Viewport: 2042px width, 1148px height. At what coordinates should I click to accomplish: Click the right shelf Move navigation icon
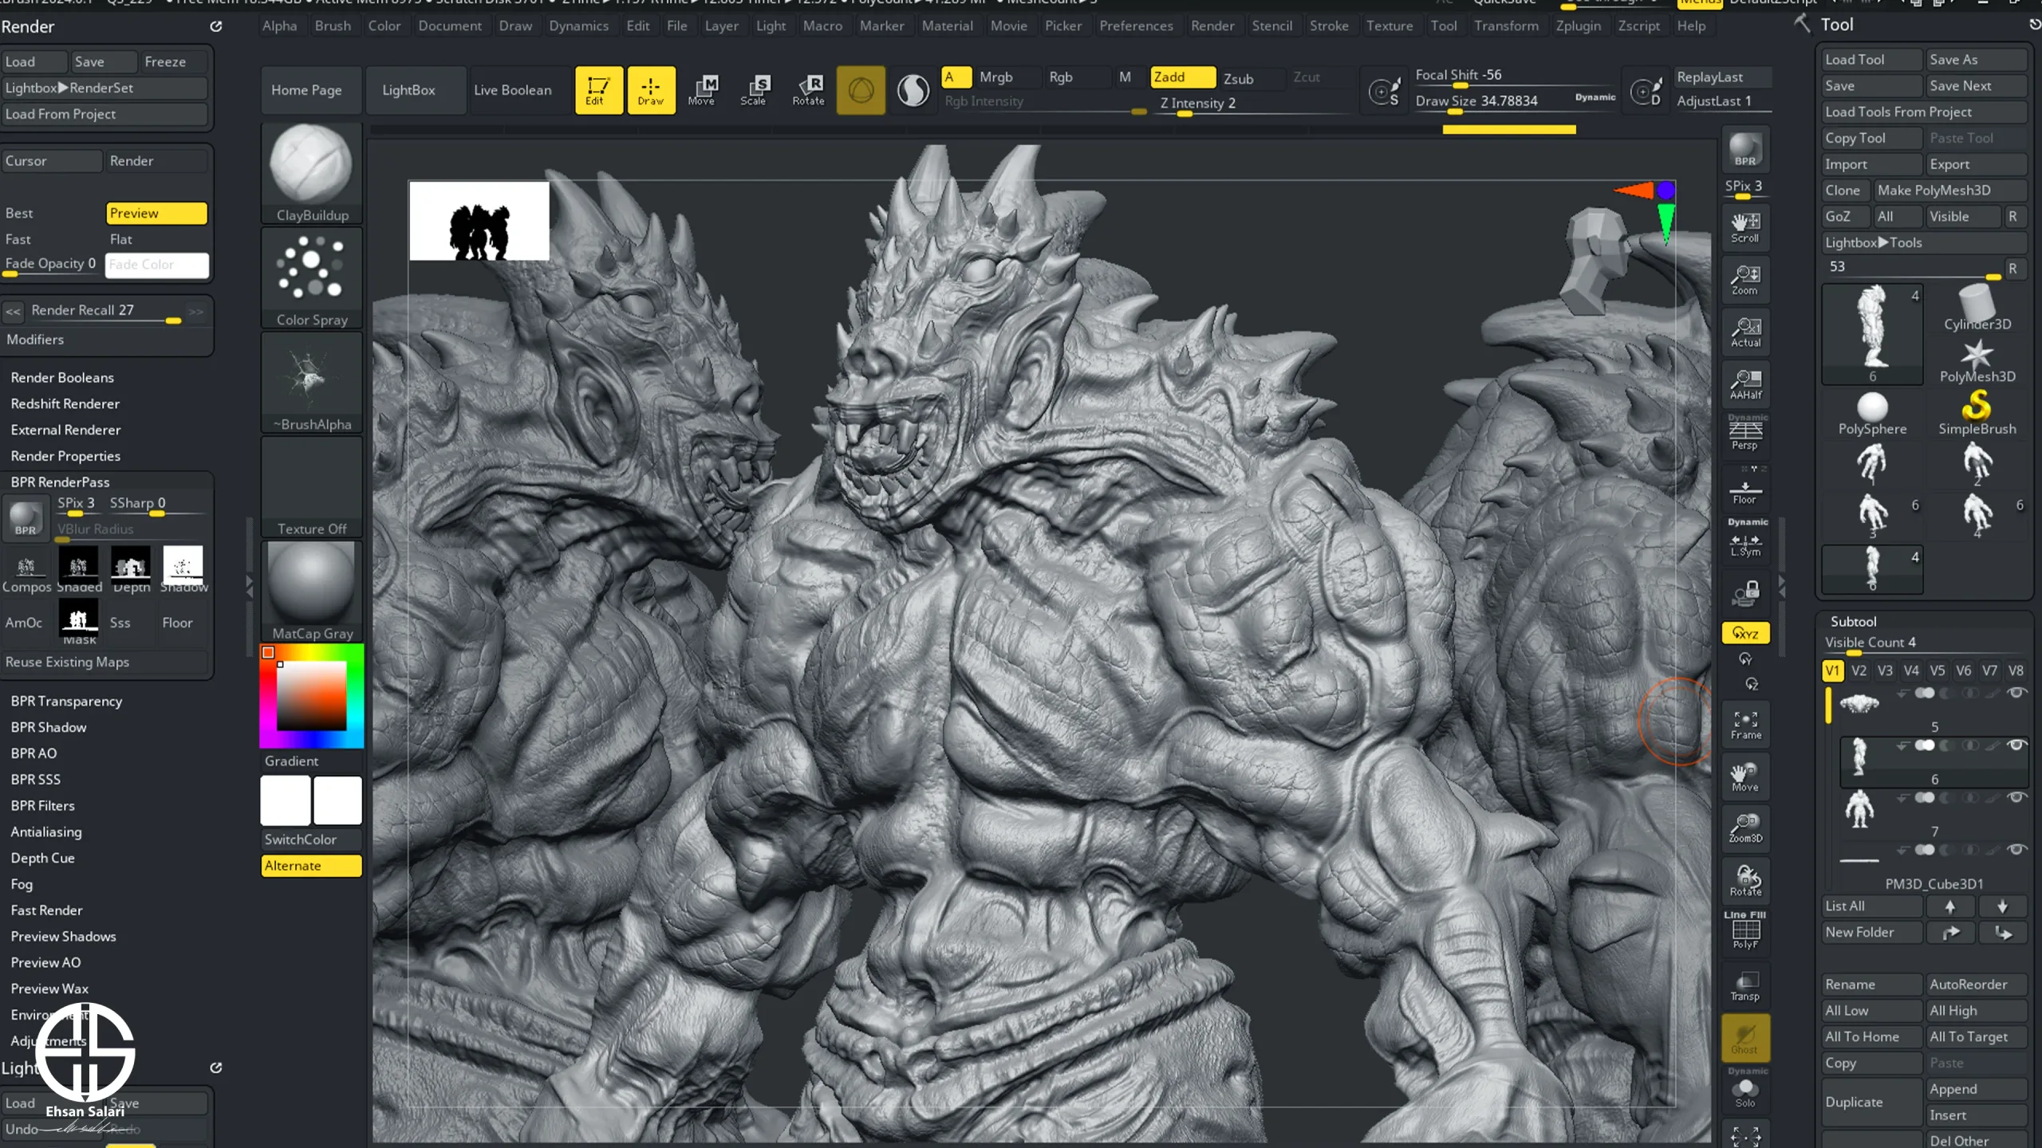(x=1745, y=776)
